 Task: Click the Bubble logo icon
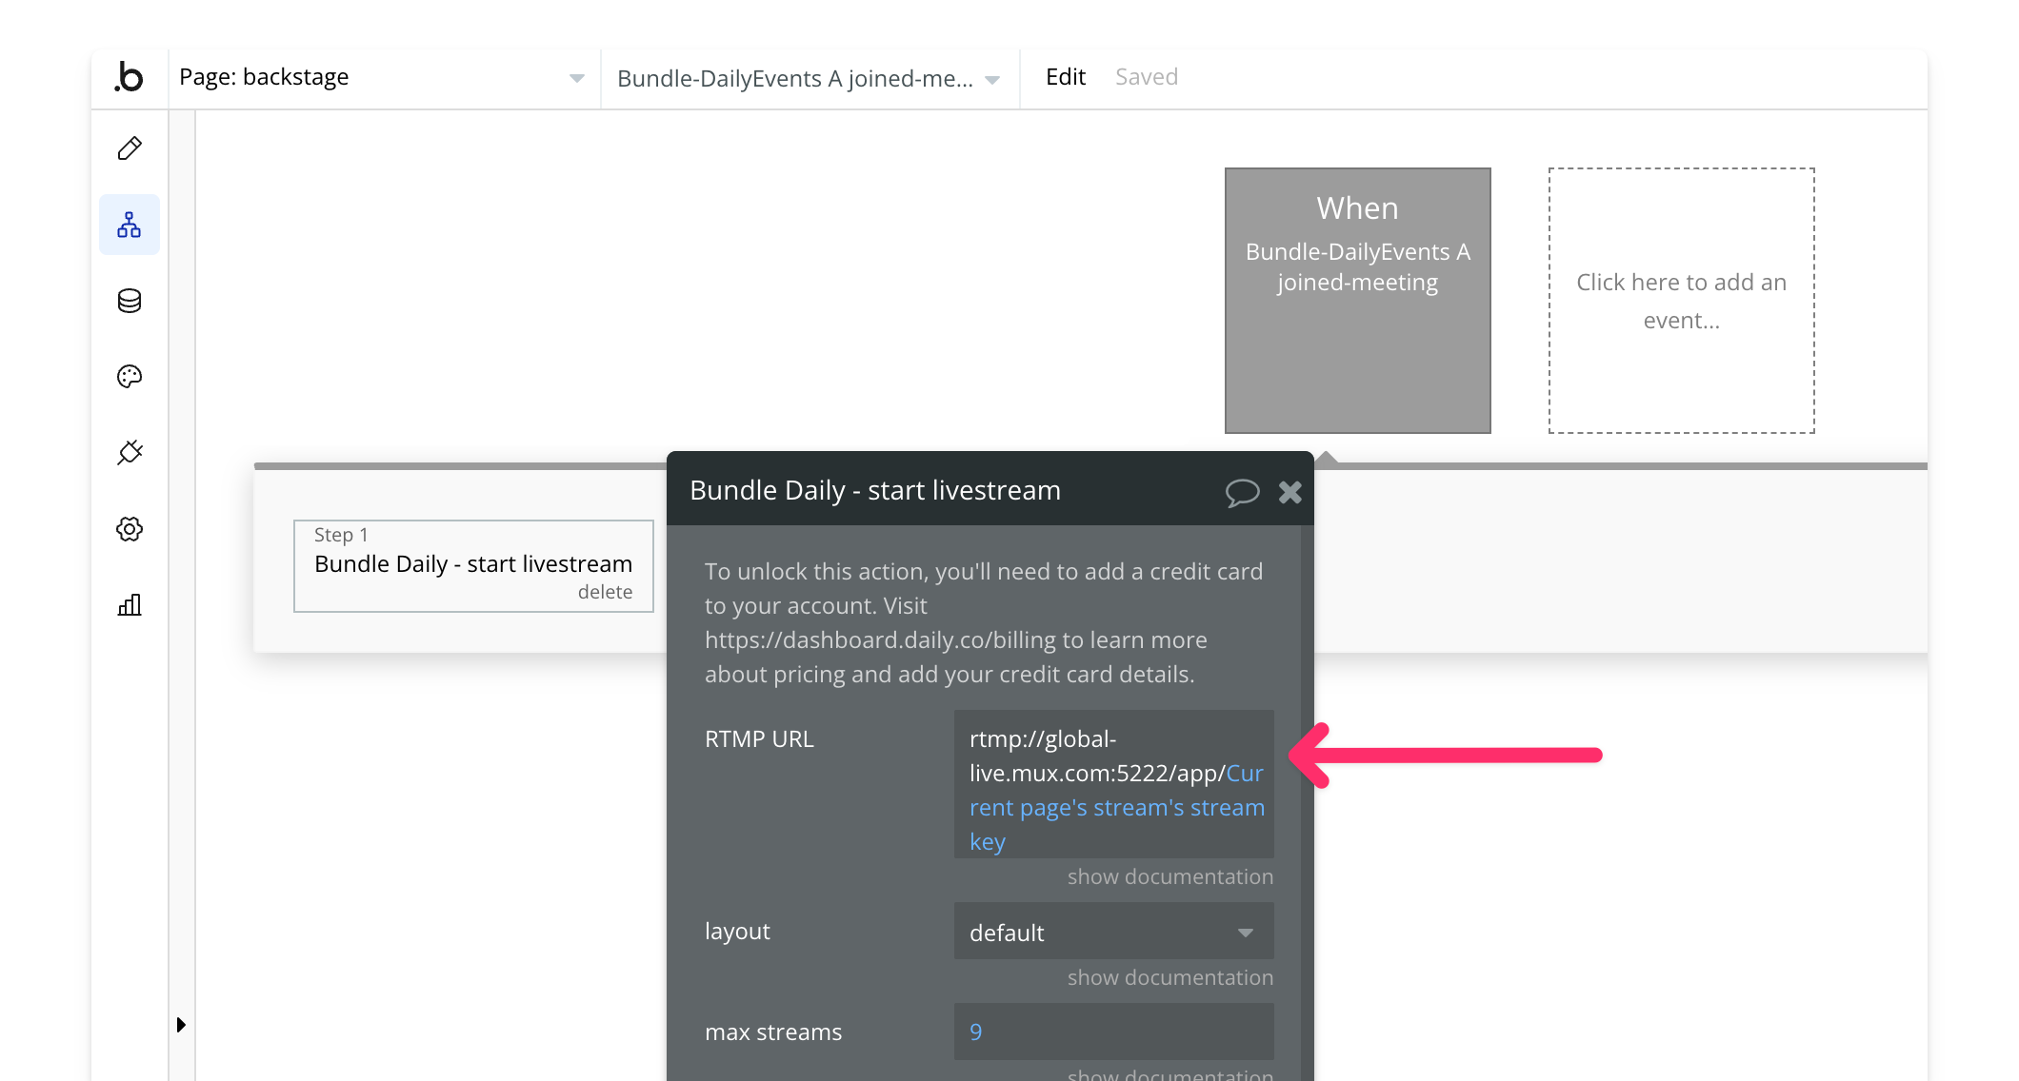tap(130, 77)
